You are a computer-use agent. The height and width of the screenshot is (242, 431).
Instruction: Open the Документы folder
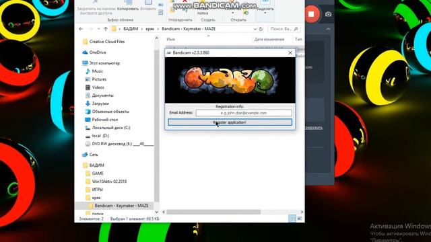[x=102, y=95]
